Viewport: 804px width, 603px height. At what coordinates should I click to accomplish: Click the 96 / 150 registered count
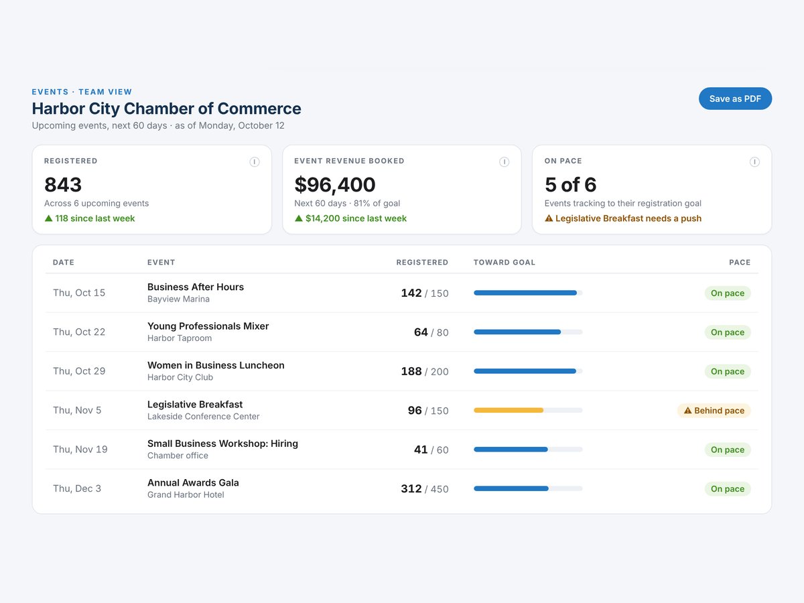pyautogui.click(x=428, y=411)
